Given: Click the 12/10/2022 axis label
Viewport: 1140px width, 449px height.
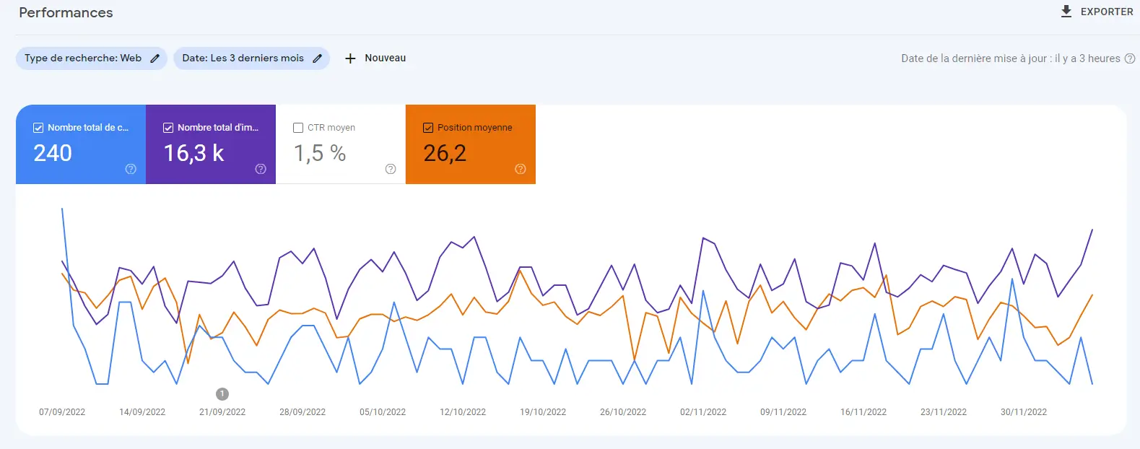Looking at the screenshot, I should pyautogui.click(x=463, y=412).
